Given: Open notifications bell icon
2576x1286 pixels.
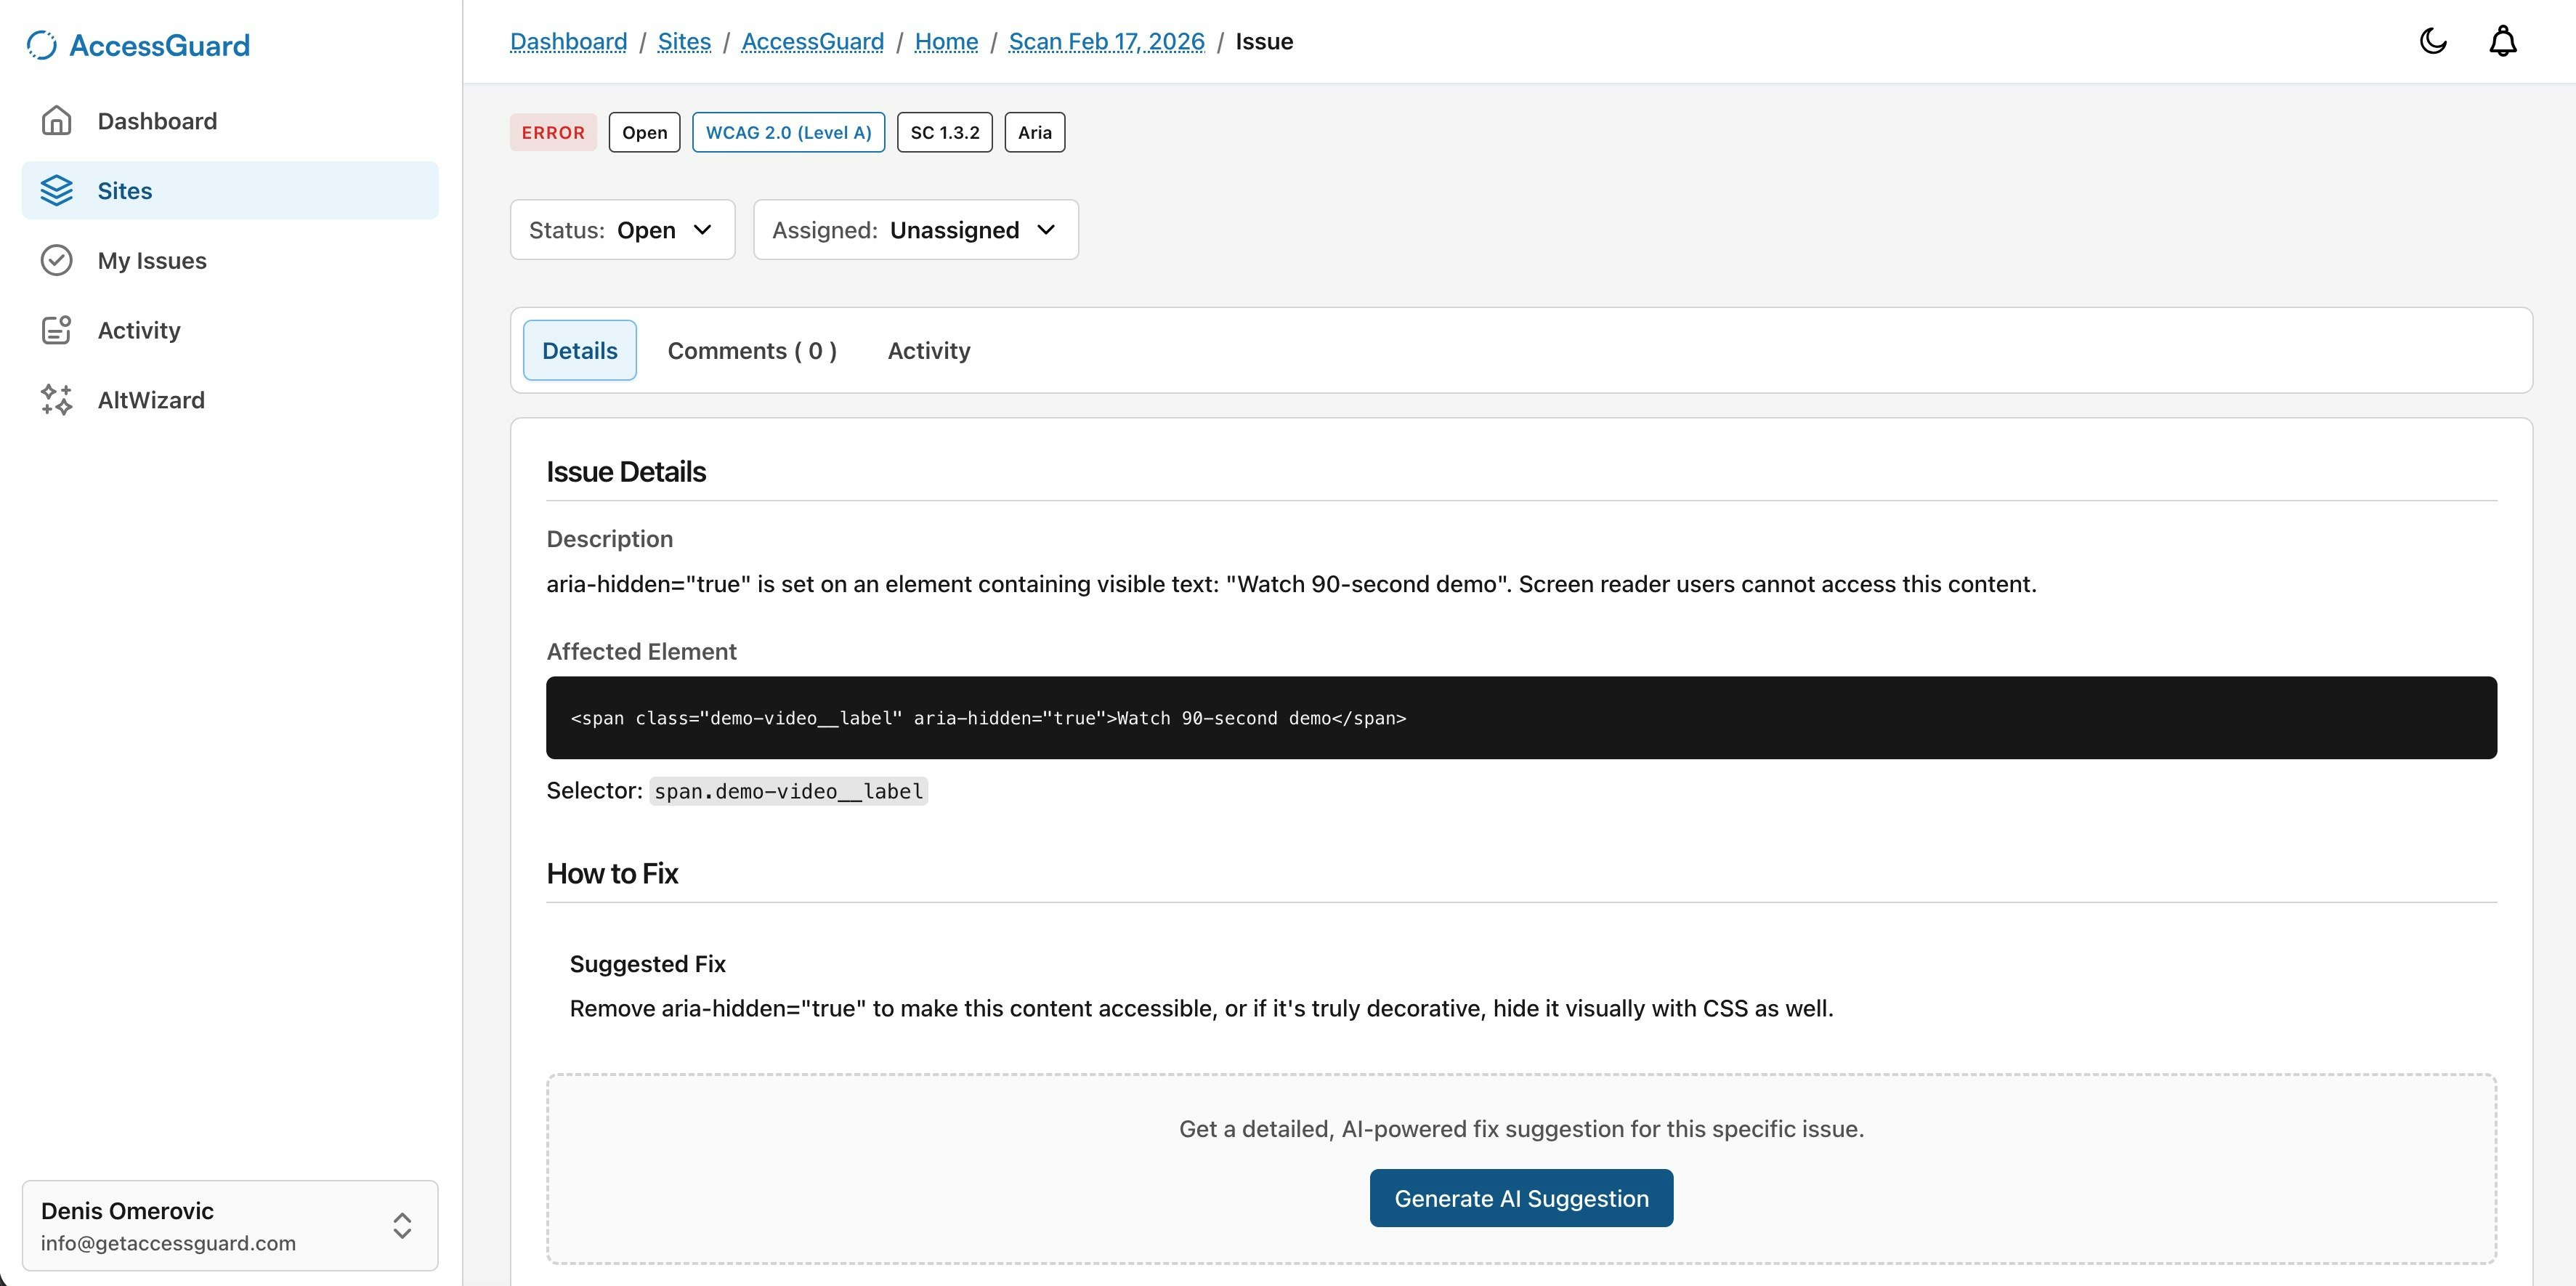Looking at the screenshot, I should click(2502, 41).
